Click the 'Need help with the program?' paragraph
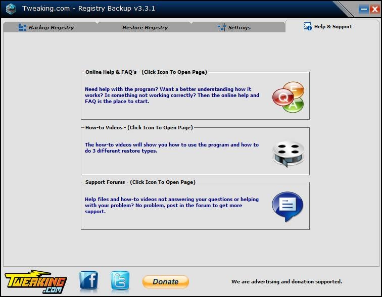Viewport: 382px width, 297px height. (172, 95)
